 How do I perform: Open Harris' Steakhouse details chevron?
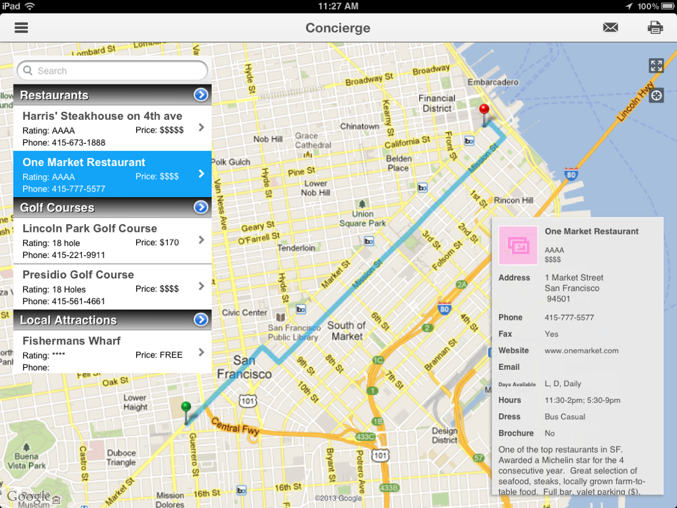(x=201, y=127)
